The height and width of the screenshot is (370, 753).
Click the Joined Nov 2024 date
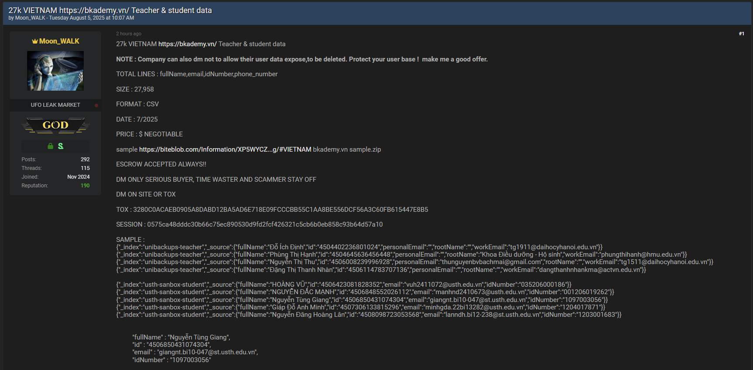coord(79,177)
